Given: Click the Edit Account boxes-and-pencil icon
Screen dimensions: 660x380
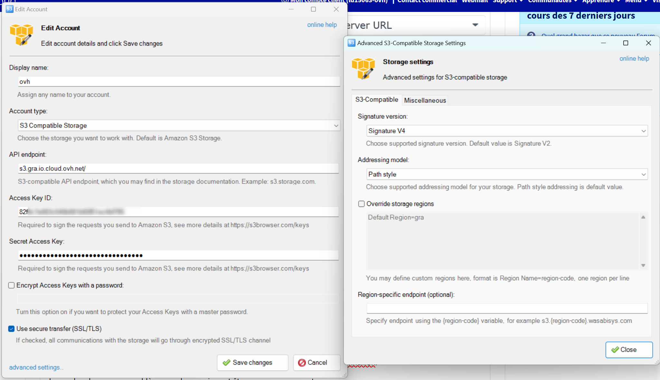Looking at the screenshot, I should coord(21,35).
